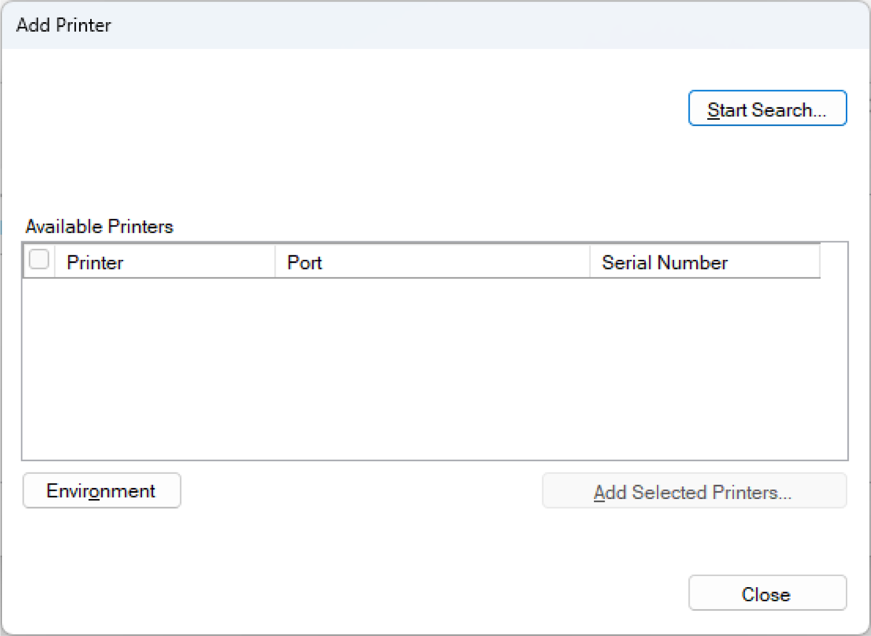Close the Add Printer dialog
This screenshot has height=636, width=871.
click(767, 593)
